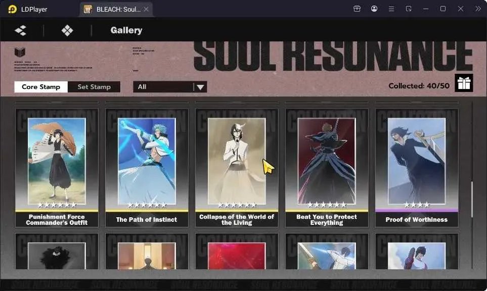Image resolution: width=487 pixels, height=291 pixels.
Task: Click the All dropdown arrow
Action: tap(200, 87)
